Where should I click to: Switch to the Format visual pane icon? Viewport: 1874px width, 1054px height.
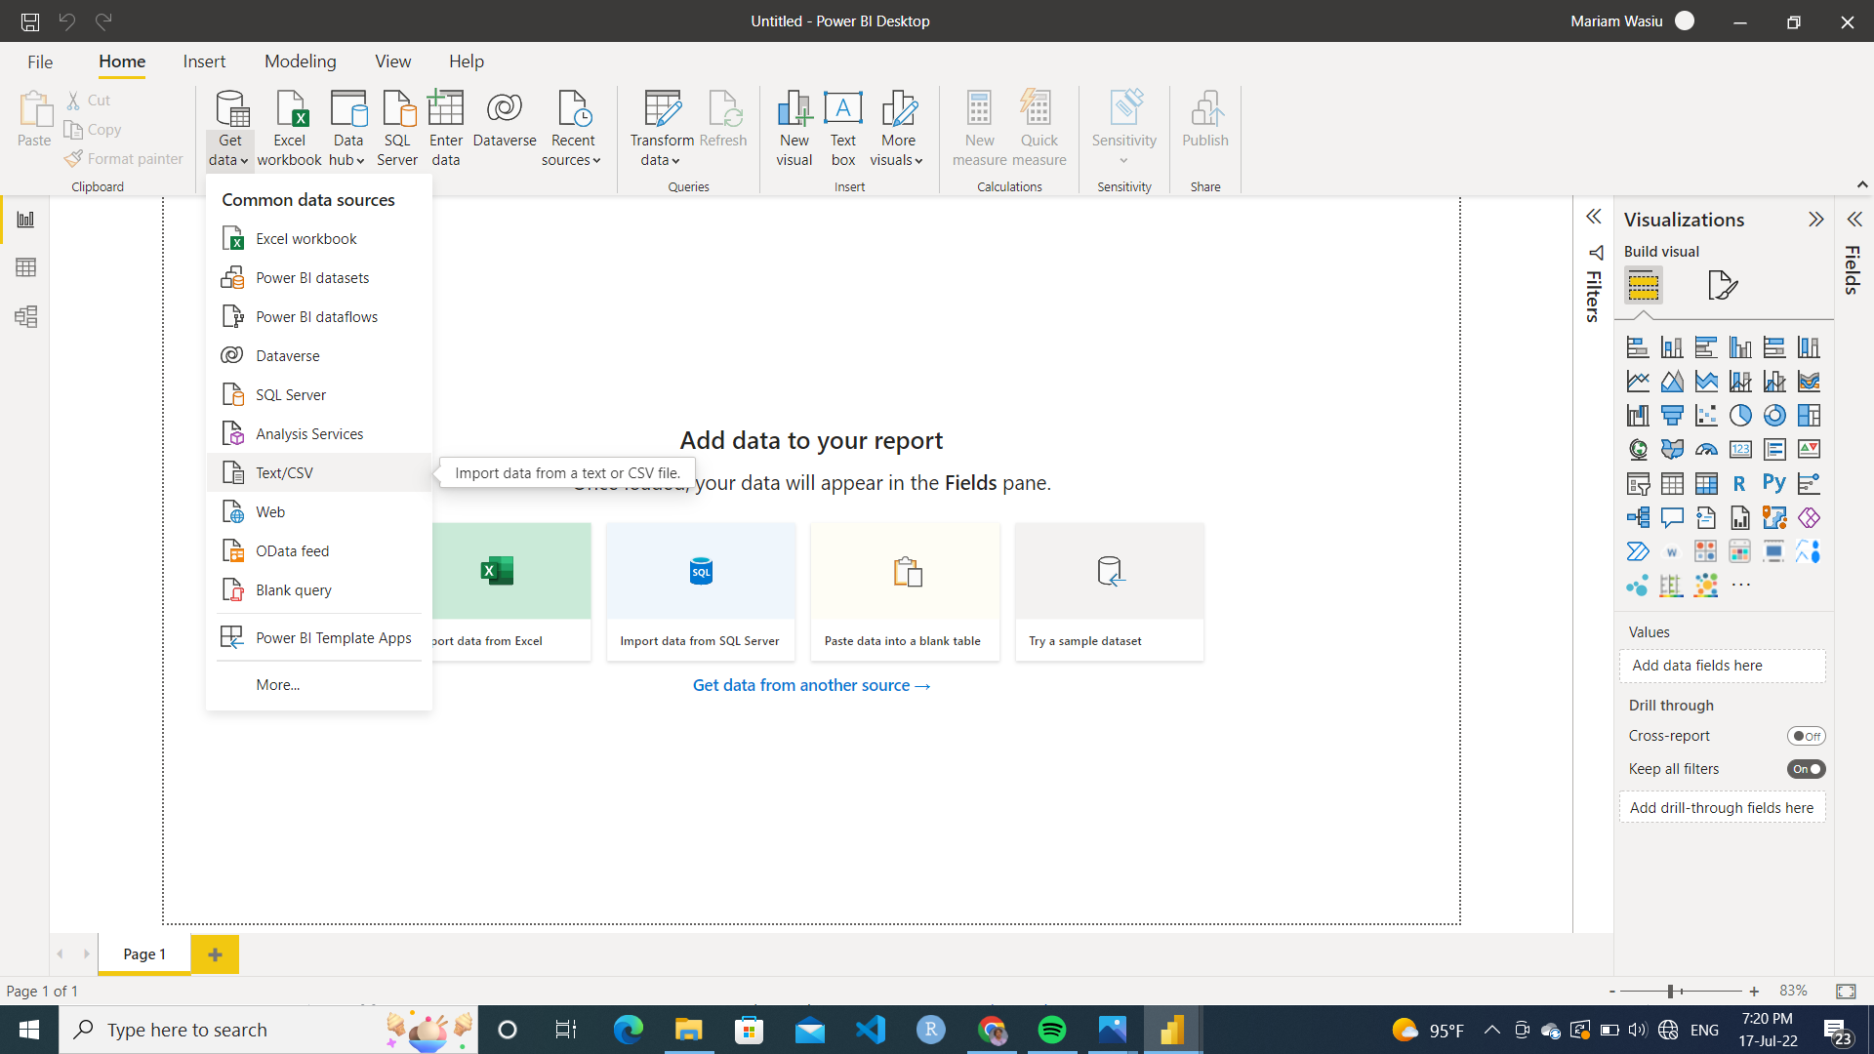(x=1723, y=286)
